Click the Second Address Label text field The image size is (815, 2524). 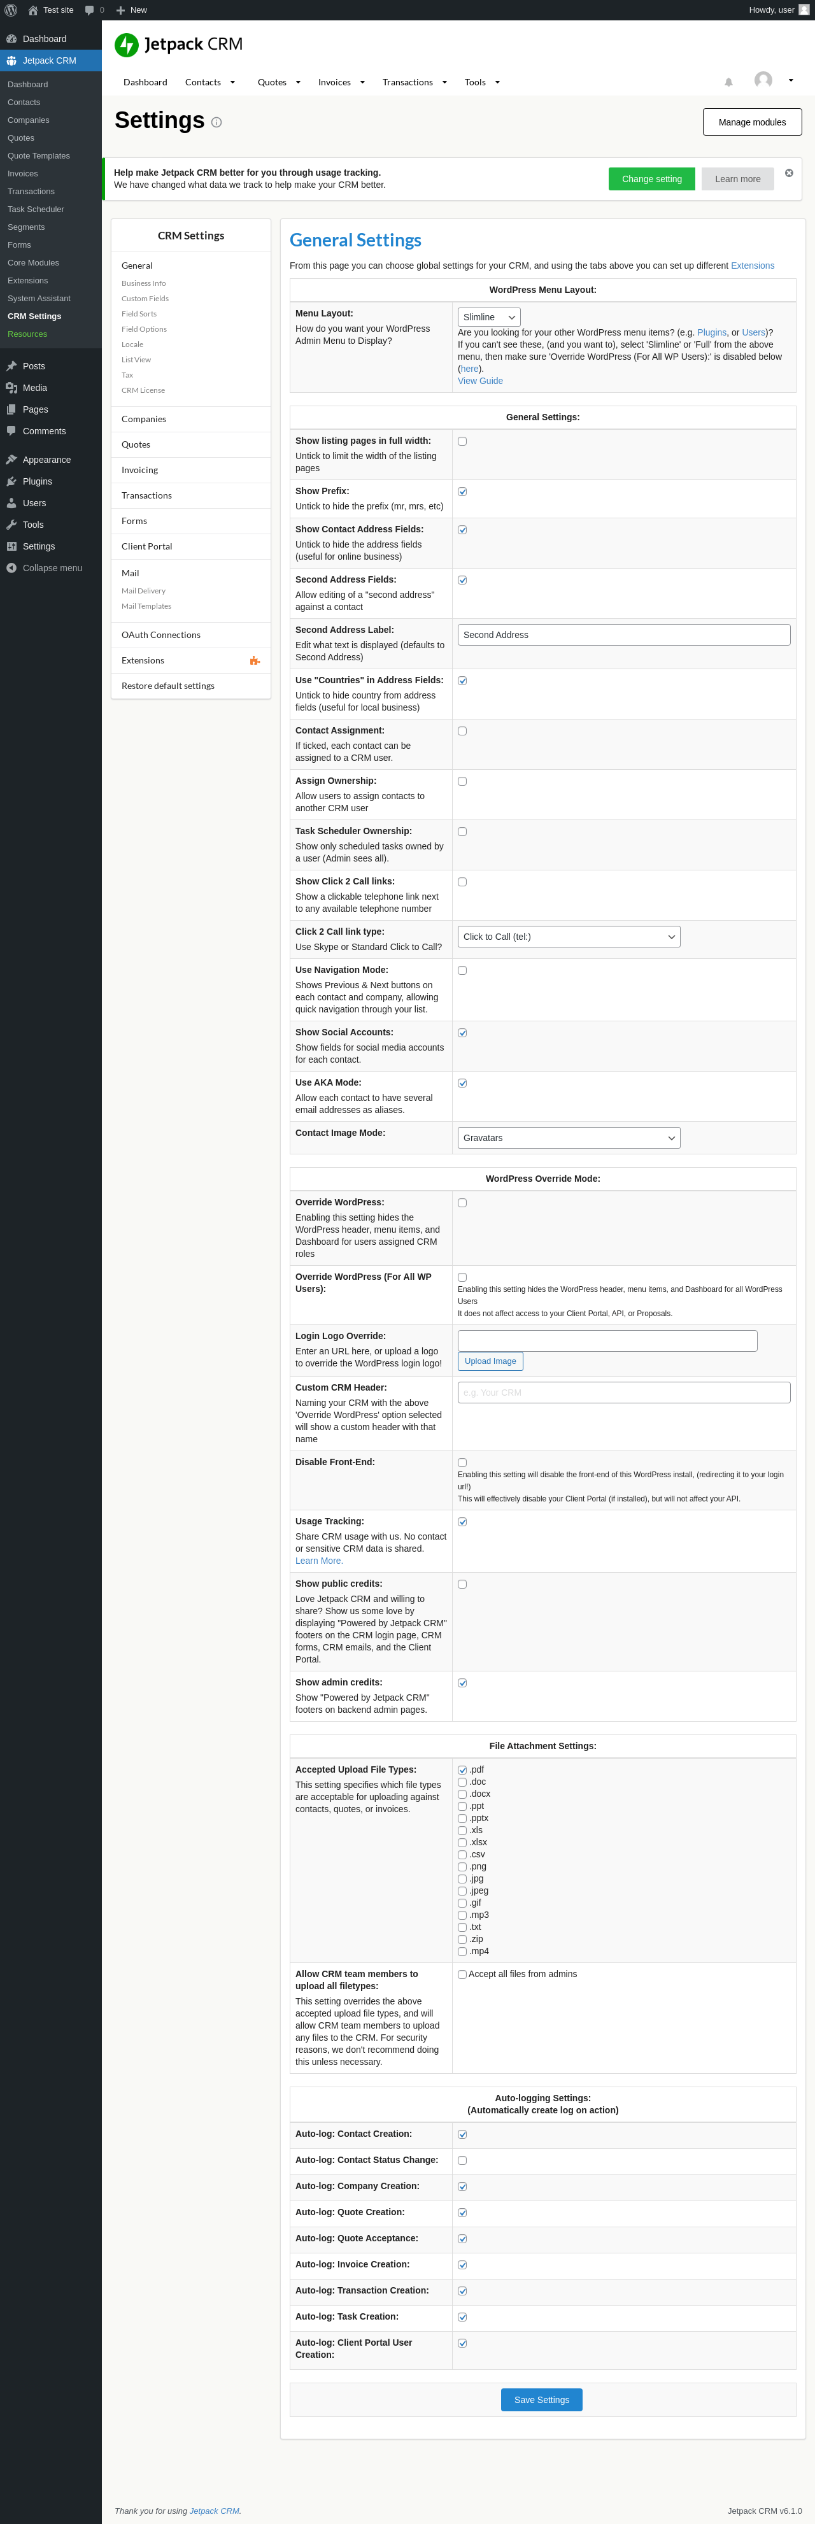623,635
